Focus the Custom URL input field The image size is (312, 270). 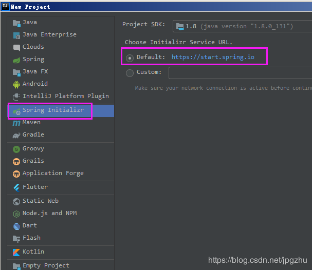tap(241, 73)
